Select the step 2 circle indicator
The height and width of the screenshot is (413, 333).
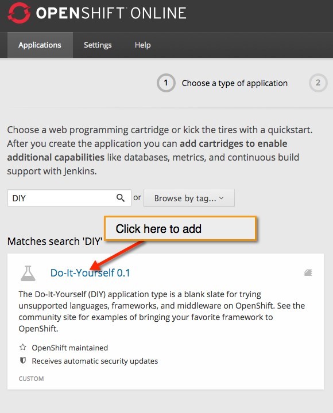(318, 83)
